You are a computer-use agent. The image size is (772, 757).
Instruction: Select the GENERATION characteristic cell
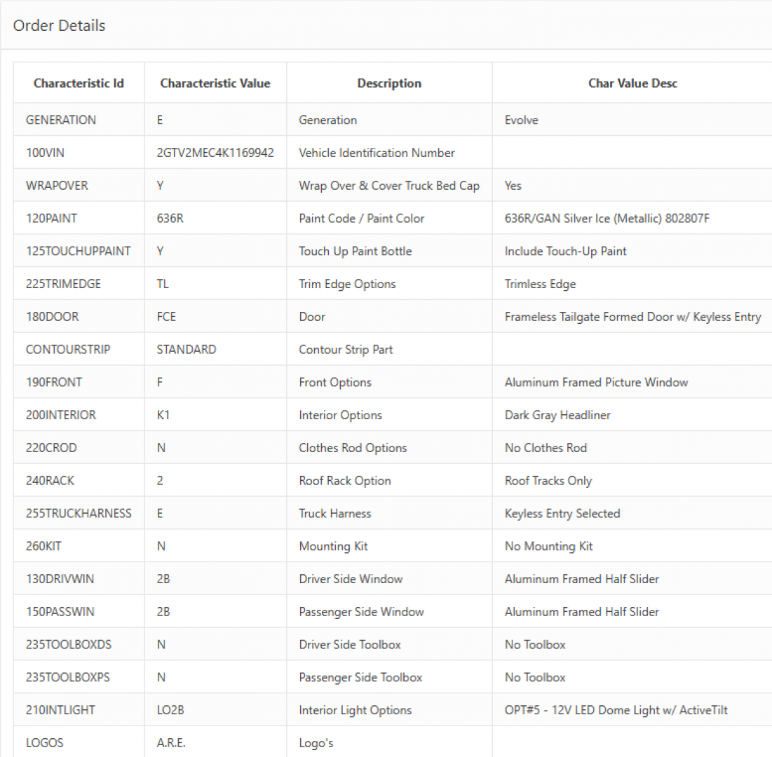click(x=61, y=120)
